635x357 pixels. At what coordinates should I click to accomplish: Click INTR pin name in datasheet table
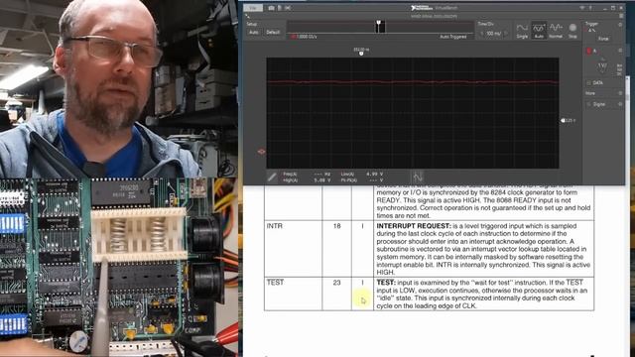pos(274,226)
